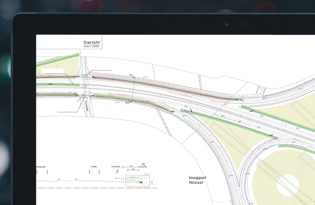315x205 pixels.
Task: Click the "6.20" dimension value
Action: pos(131,167)
